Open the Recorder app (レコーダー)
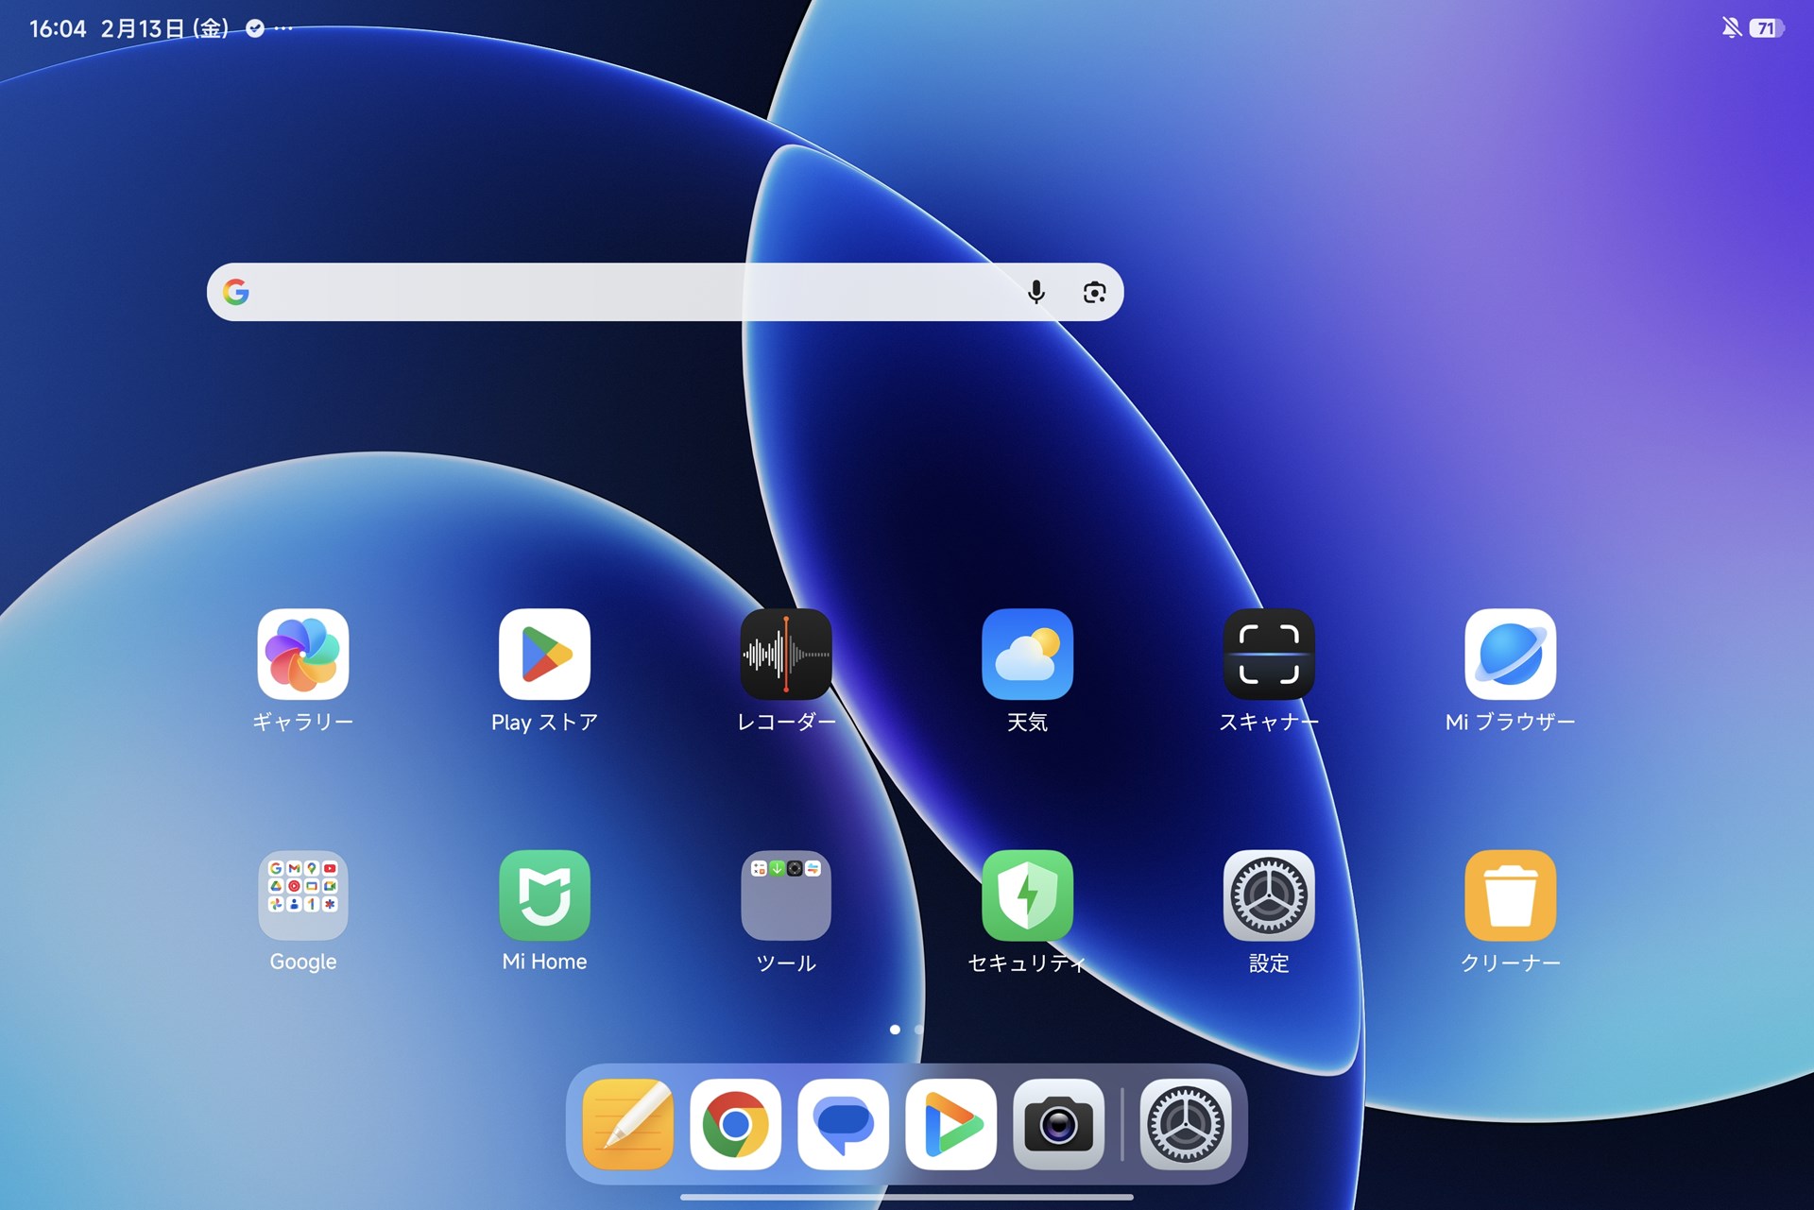1814x1210 pixels. coord(785,654)
